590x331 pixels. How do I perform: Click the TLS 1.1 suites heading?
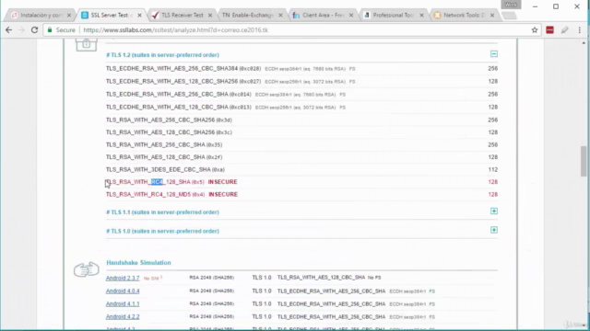pos(162,212)
